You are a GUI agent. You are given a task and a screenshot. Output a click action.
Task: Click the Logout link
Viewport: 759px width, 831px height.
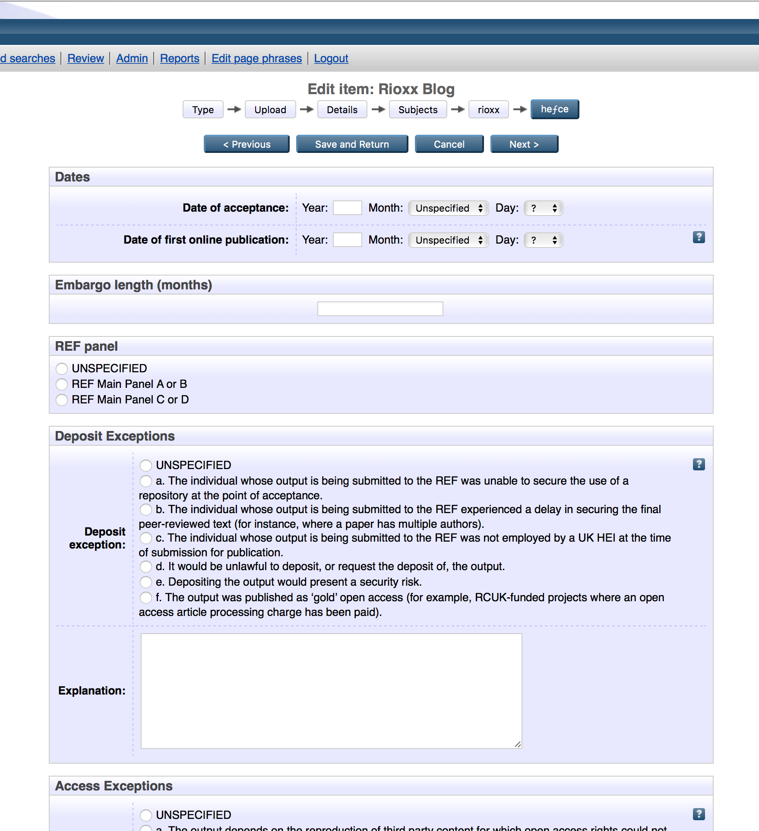point(331,58)
